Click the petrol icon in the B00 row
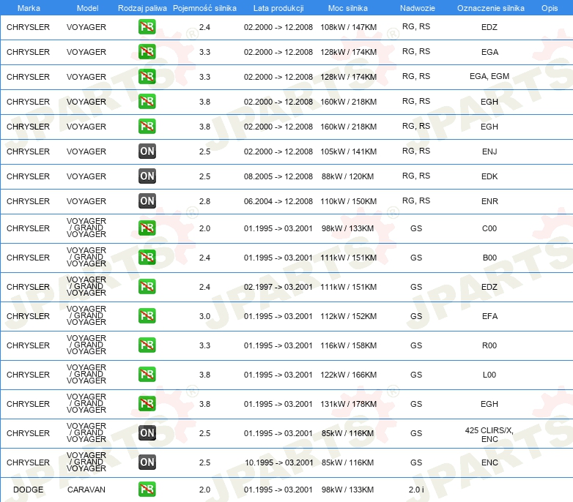Image resolution: width=573 pixels, height=502 pixels. tap(147, 258)
